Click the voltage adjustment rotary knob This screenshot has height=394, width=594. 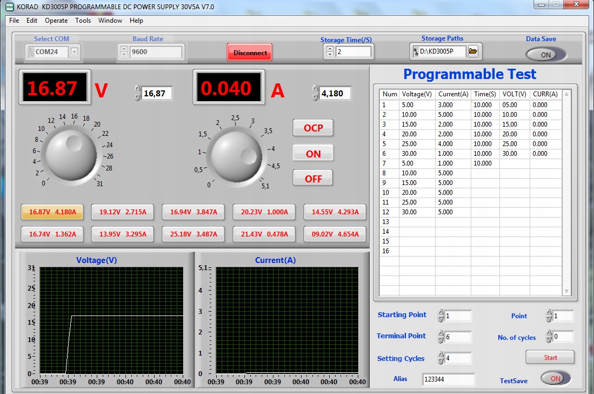tap(68, 154)
